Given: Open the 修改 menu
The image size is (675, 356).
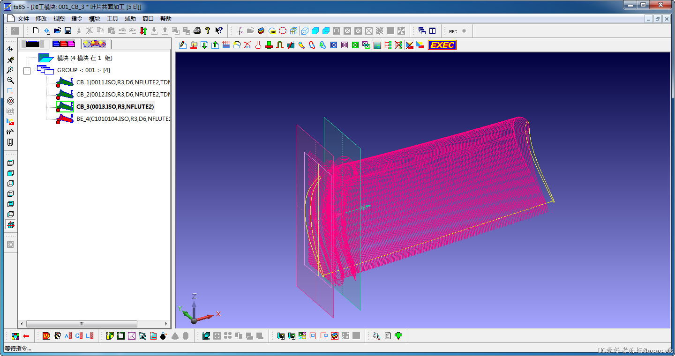Looking at the screenshot, I should tap(41, 19).
